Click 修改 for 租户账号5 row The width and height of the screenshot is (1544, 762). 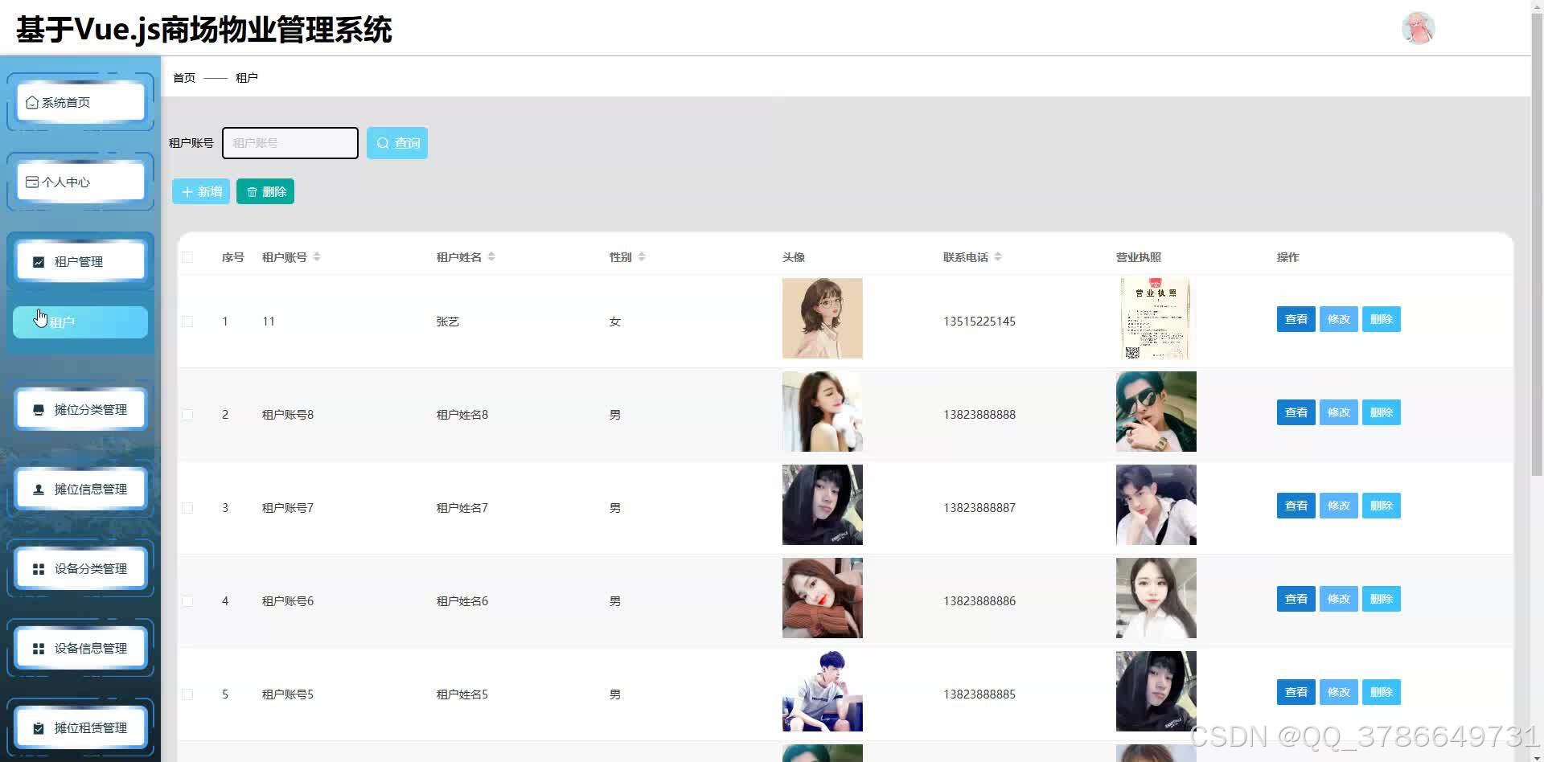pyautogui.click(x=1339, y=692)
